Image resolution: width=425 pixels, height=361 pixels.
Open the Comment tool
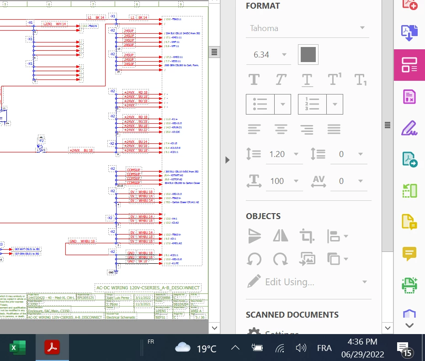pyautogui.click(x=409, y=254)
